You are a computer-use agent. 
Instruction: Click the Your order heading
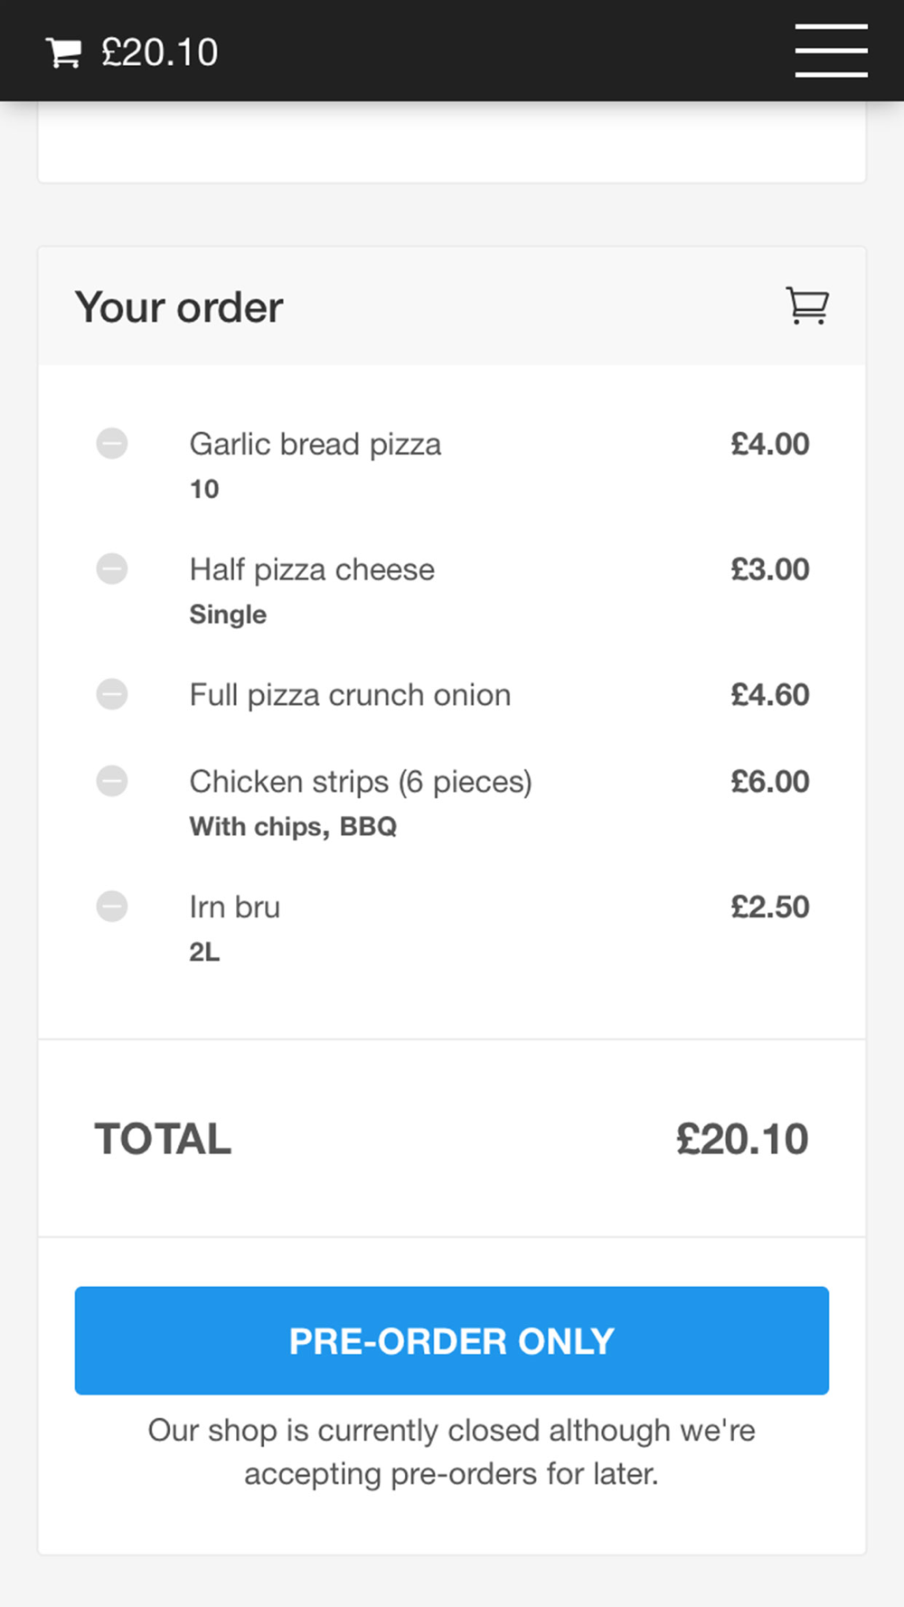pyautogui.click(x=179, y=307)
